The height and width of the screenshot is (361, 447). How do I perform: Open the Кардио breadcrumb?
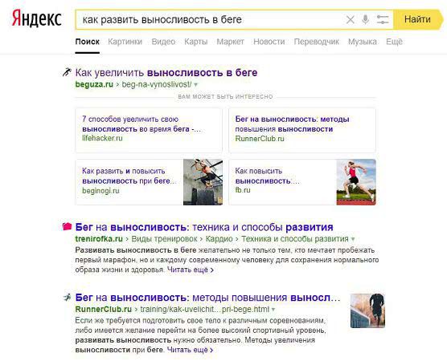(219, 239)
